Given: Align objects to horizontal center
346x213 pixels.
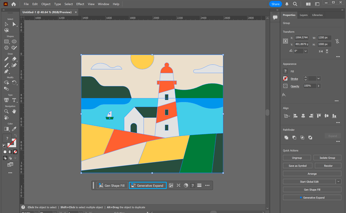Looking at the screenshot, I should pos(303,116).
